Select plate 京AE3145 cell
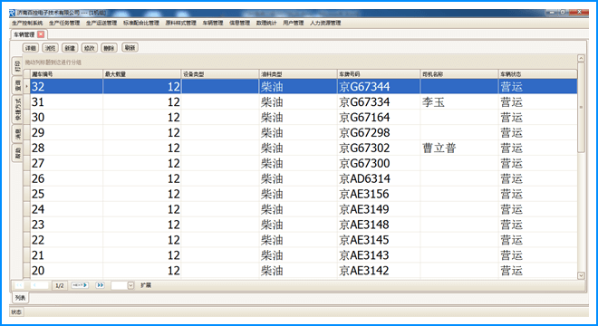This screenshot has height=326, width=598. click(x=379, y=239)
